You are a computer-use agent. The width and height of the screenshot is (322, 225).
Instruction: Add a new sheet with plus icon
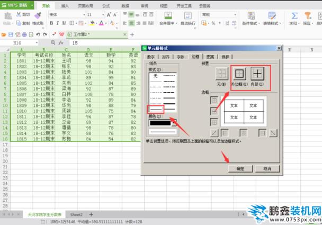pyautogui.click(x=91, y=214)
